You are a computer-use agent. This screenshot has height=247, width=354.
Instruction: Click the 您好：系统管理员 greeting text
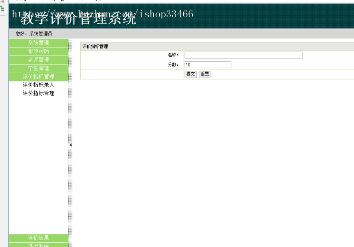click(34, 34)
